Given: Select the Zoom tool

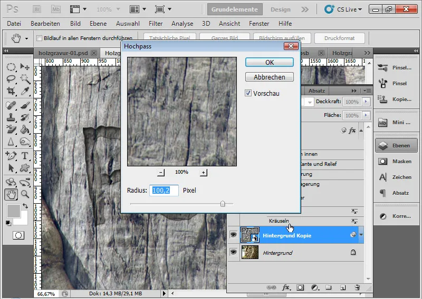Looking at the screenshot, I should (x=25, y=194).
